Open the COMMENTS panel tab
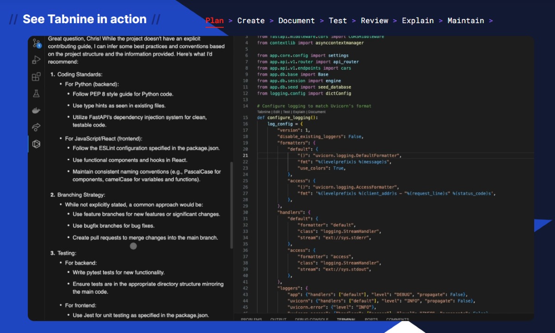The width and height of the screenshot is (555, 333). pyautogui.click(x=398, y=319)
